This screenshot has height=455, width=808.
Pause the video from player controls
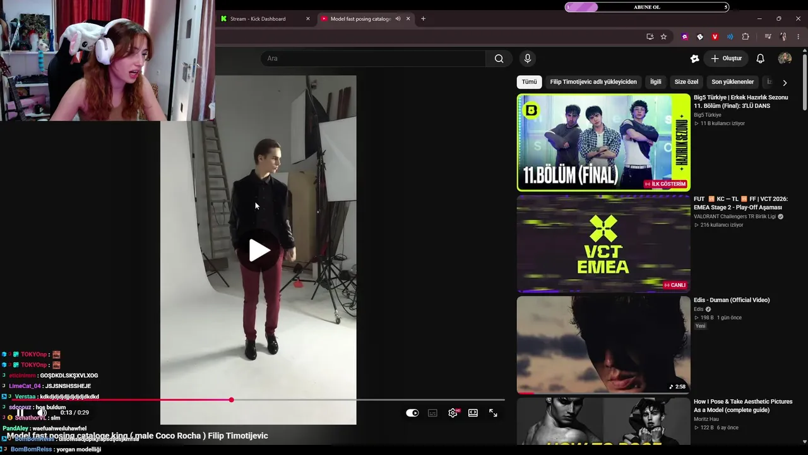point(20,413)
